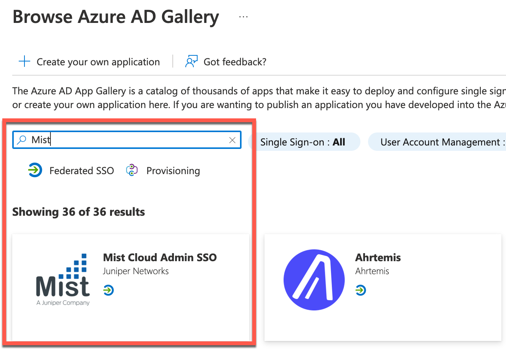
Task: Open the User Account Management filter
Action: click(x=440, y=142)
